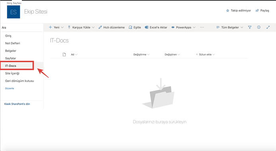This screenshot has width=276, height=151.
Task: Click the Hızlı düzenleme button
Action: pyautogui.click(x=112, y=28)
